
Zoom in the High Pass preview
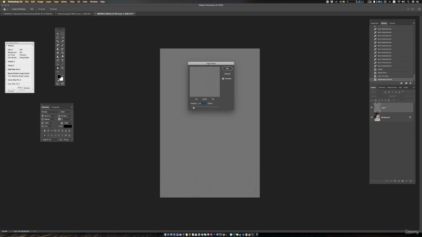[x=213, y=99]
